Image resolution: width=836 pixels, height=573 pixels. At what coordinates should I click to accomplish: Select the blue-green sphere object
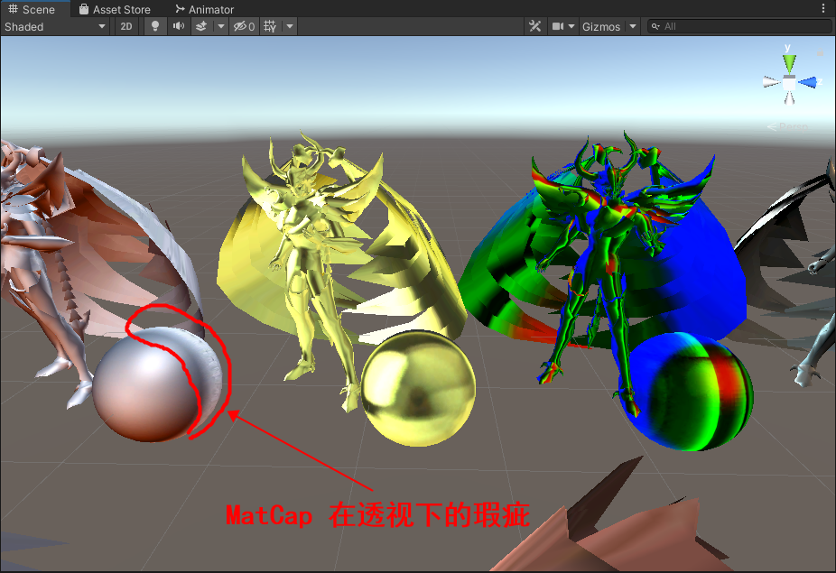click(686, 392)
